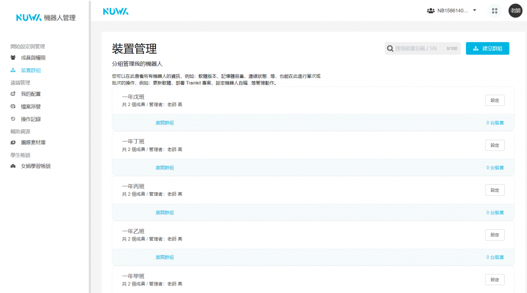Image resolution: width=527 pixels, height=293 pixels.
Task: Click the 女媧學習帳號 school icon
Action: point(13,166)
